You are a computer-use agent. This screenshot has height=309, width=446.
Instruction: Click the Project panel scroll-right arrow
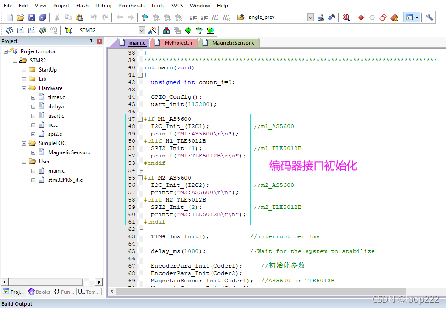click(99, 282)
